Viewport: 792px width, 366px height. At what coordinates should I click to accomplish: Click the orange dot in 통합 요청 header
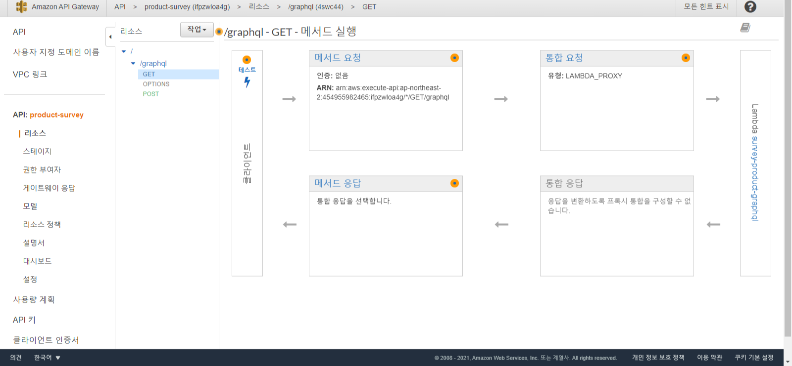click(x=686, y=58)
